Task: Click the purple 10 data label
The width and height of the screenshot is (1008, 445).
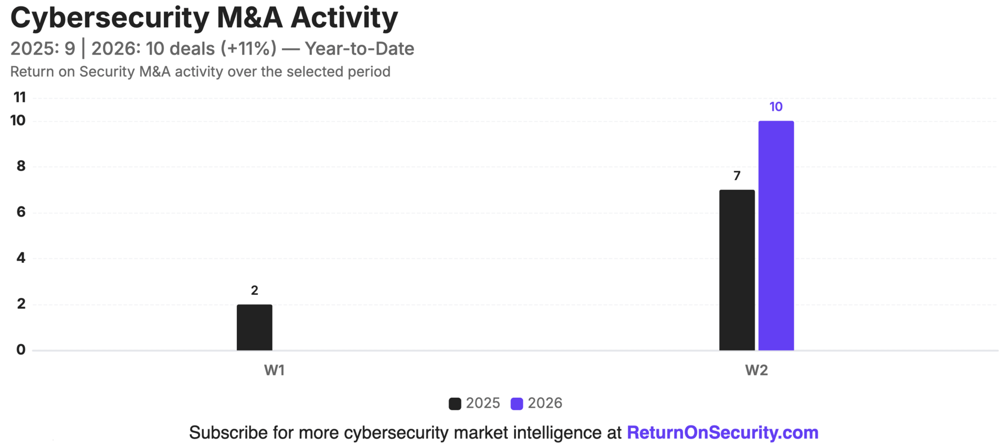Action: tap(776, 107)
